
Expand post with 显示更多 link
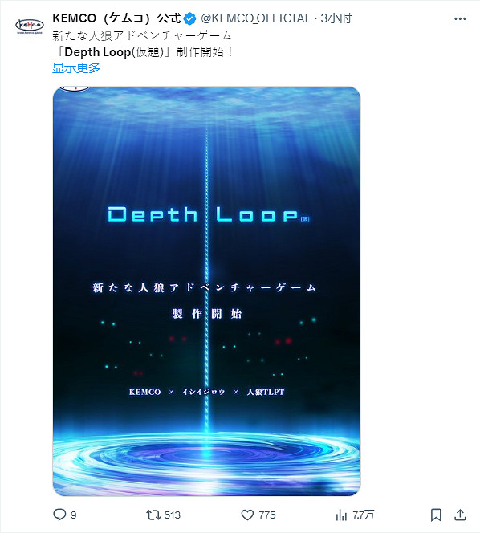tap(76, 67)
